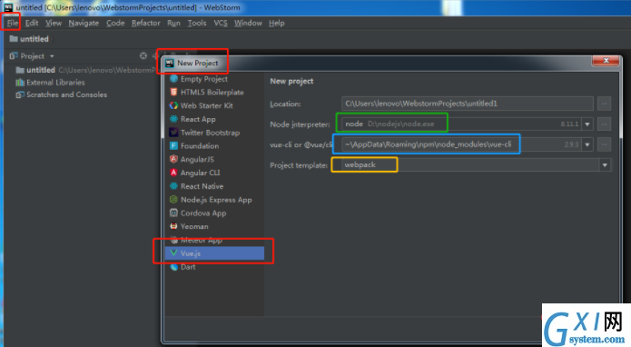Image resolution: width=631 pixels, height=347 pixels.
Task: Browse for Node interpreter path
Action: click(x=604, y=124)
